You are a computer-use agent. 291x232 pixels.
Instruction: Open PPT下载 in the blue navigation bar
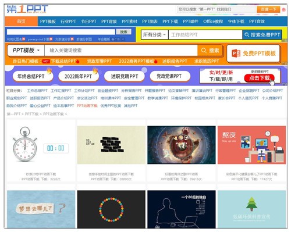[x=170, y=22]
